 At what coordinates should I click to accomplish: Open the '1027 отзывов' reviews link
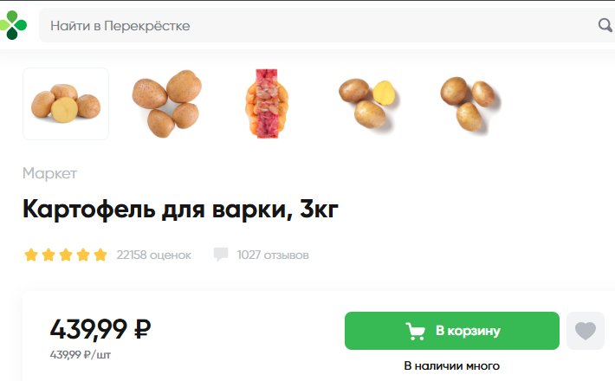[x=273, y=255]
